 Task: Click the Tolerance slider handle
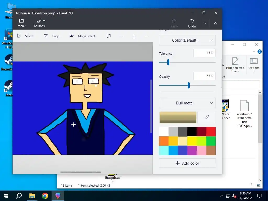(x=168, y=62)
